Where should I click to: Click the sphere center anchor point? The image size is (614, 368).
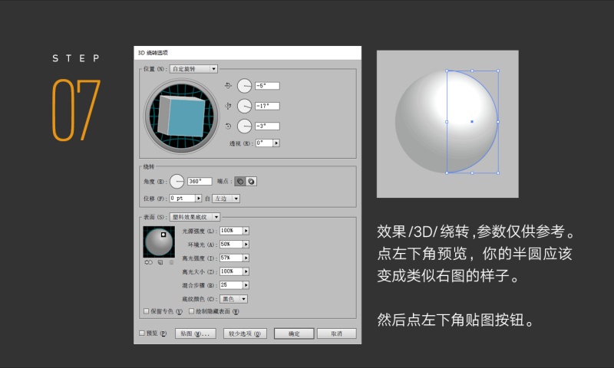coord(472,122)
